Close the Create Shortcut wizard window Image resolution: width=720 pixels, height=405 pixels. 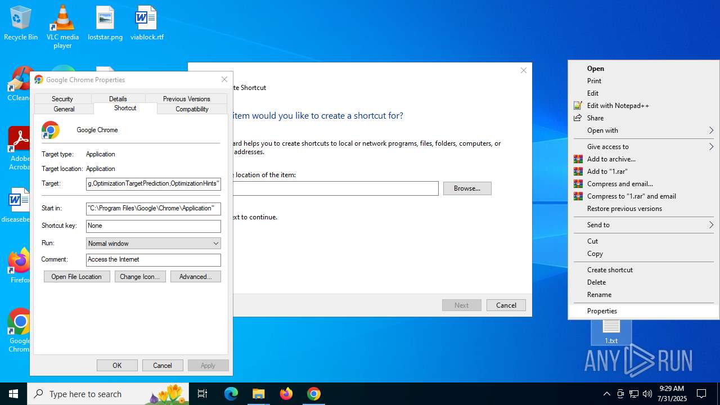click(x=523, y=70)
